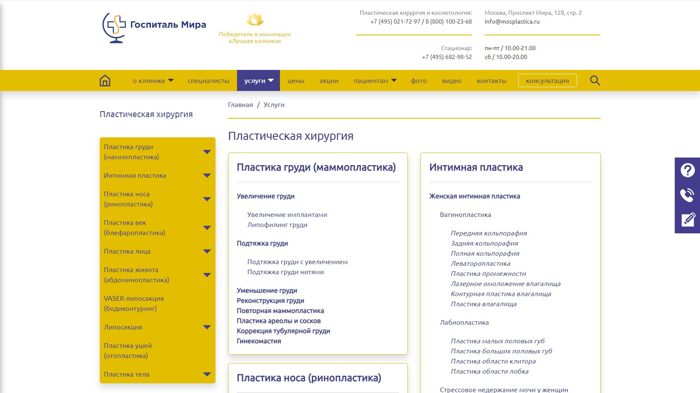
Task: Click the home icon in navigation bar
Action: (105, 80)
